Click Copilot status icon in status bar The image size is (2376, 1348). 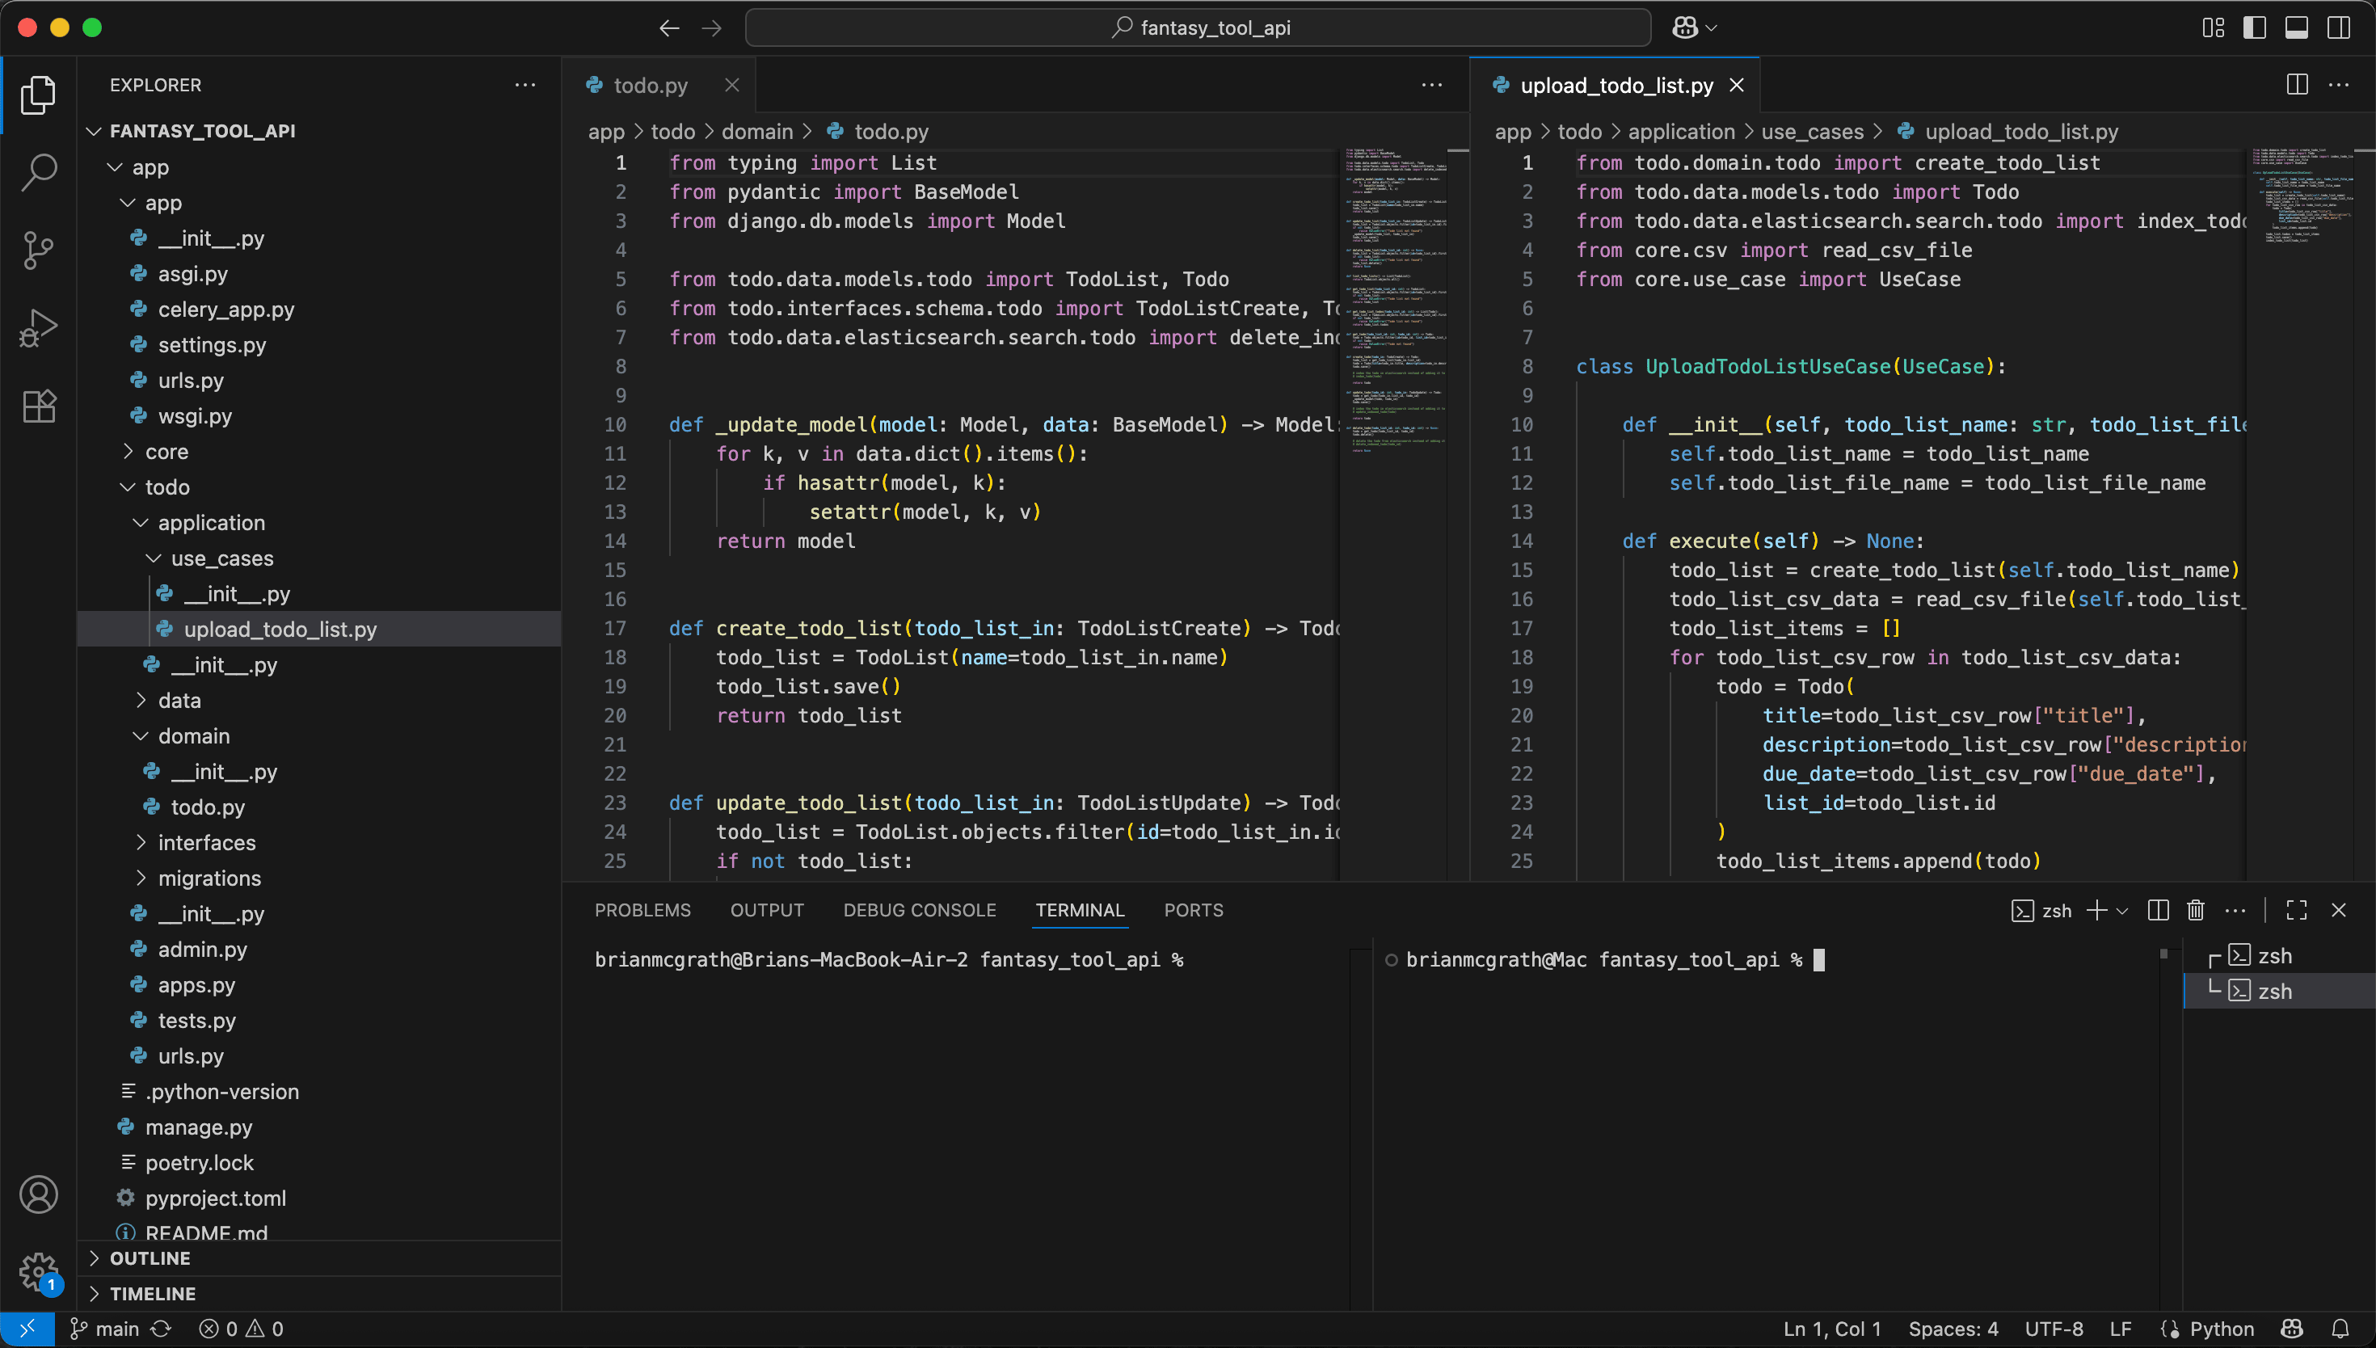(x=2292, y=1329)
